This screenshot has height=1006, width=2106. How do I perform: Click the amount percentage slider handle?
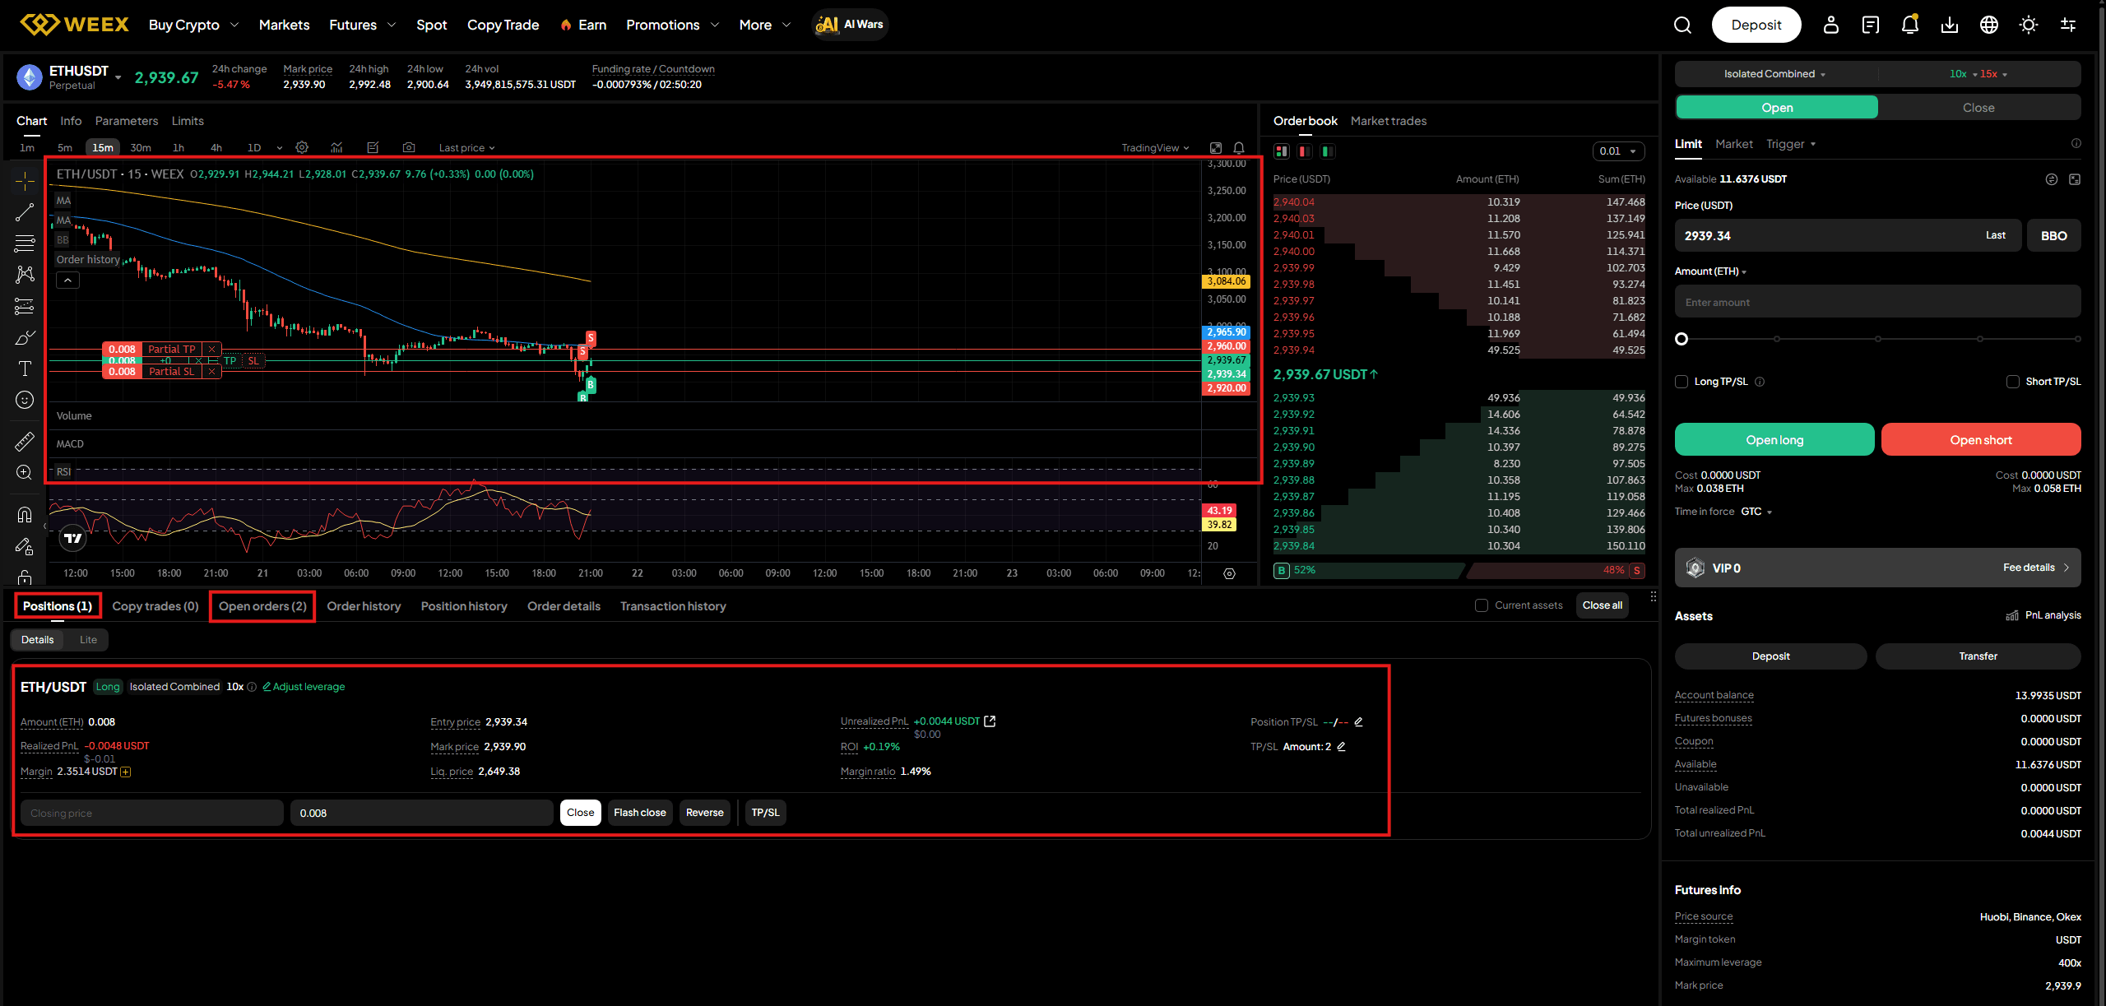(1682, 339)
